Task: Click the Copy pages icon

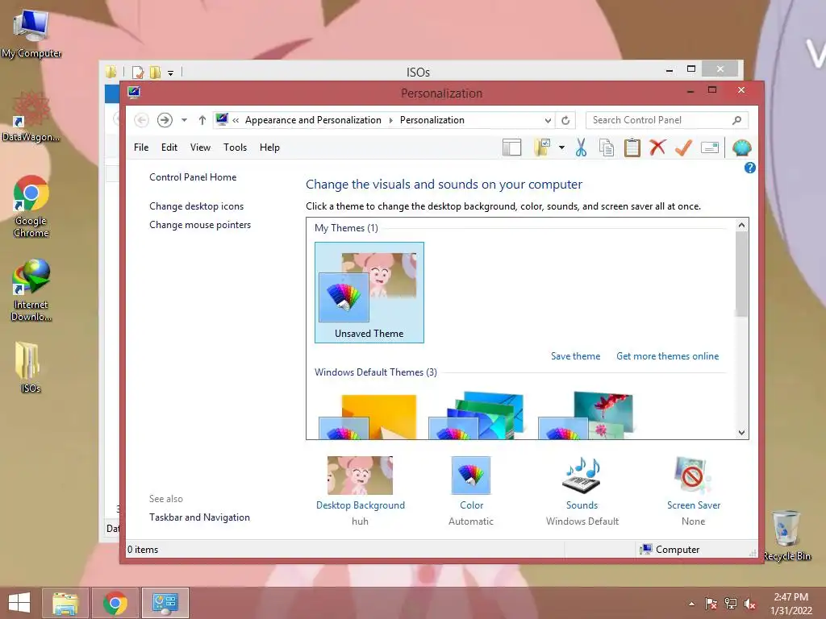Action: click(607, 148)
